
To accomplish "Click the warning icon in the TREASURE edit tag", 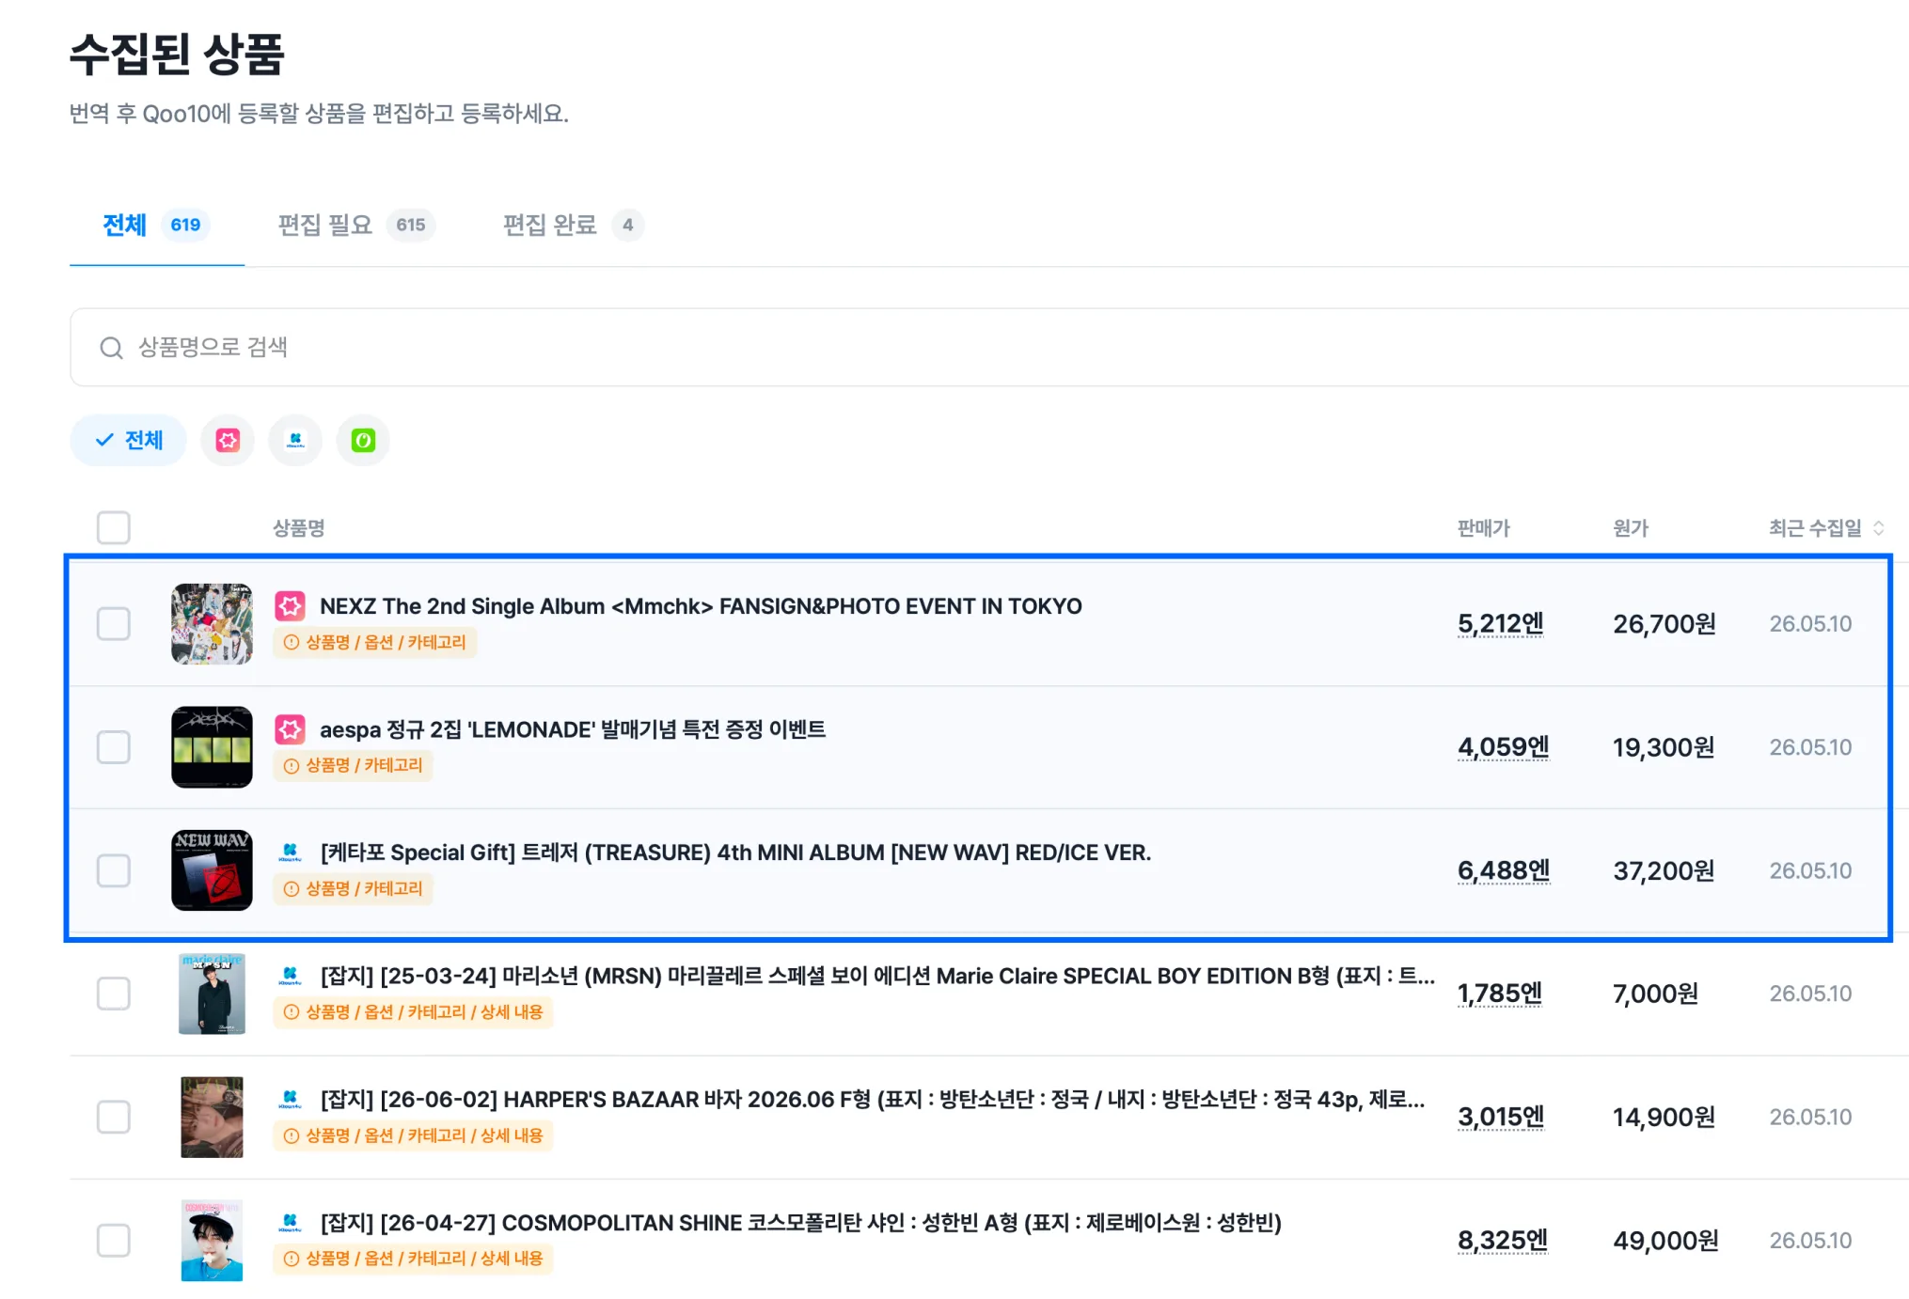I will tap(292, 889).
